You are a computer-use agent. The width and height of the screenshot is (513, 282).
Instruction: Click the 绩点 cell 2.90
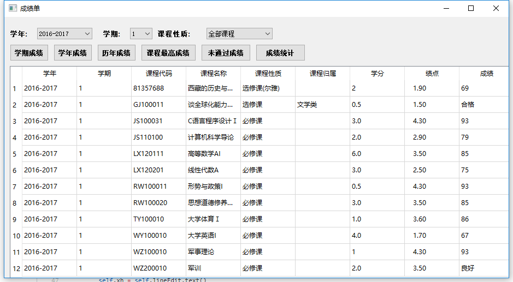pos(432,137)
